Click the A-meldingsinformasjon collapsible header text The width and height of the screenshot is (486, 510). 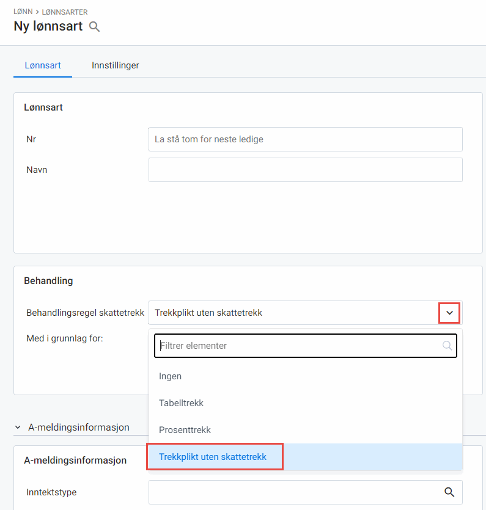(x=79, y=428)
